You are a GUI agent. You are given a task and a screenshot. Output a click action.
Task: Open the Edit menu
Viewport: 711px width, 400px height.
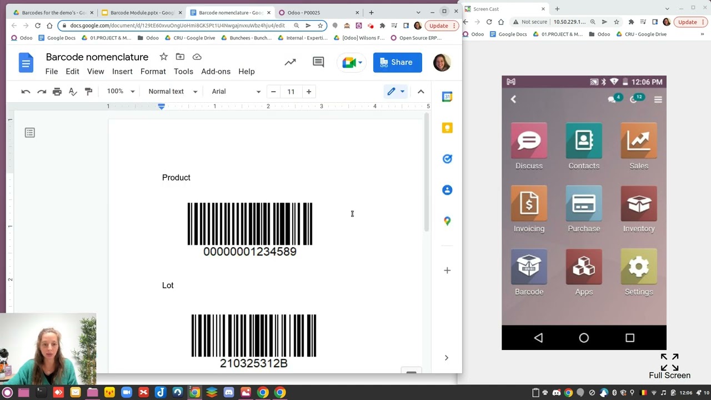pos(72,71)
